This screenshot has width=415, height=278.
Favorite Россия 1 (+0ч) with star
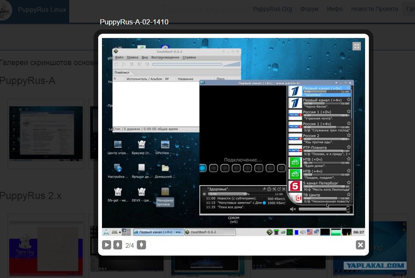click(349, 111)
